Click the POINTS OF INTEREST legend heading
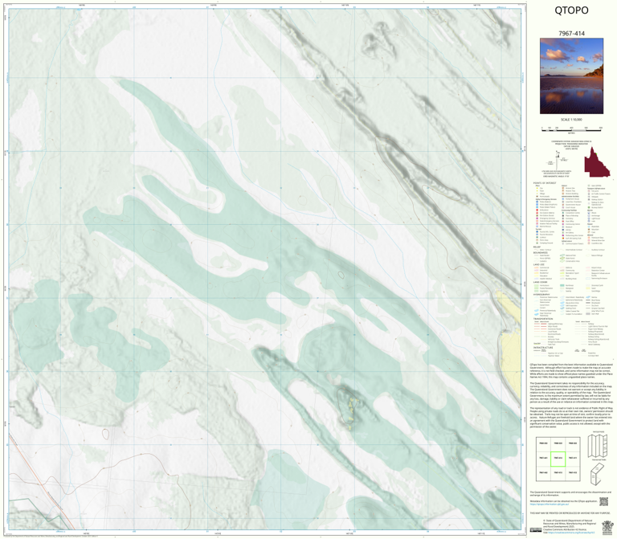Screen dimensions: 617x539 tap(545, 183)
